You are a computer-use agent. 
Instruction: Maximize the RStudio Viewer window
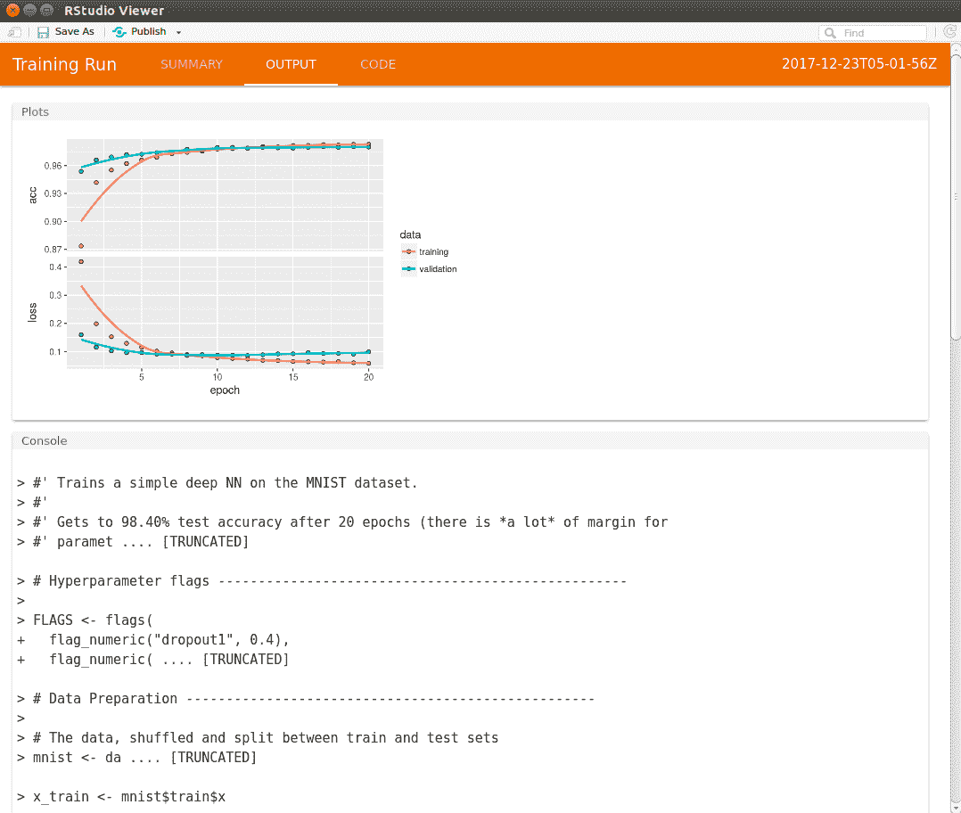point(46,11)
